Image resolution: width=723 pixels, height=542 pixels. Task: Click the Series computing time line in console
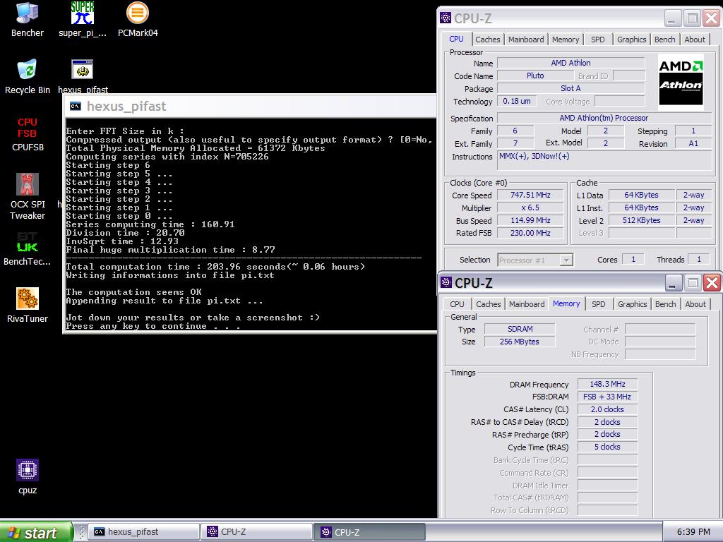click(x=150, y=224)
